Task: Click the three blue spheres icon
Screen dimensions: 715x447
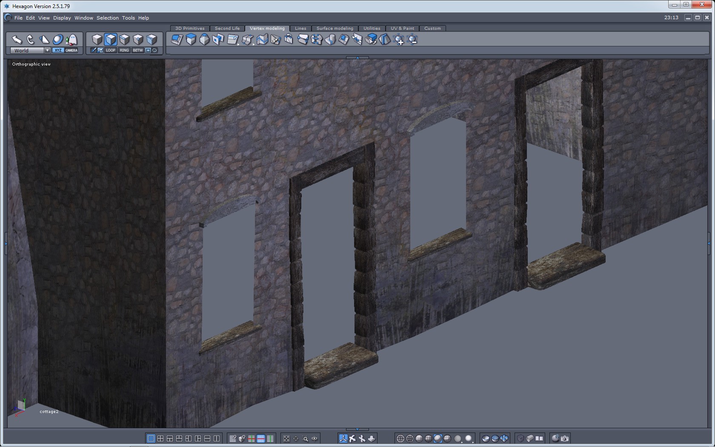Action: pos(504,438)
